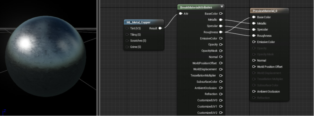314x116 pixels.
Task: Click the disabled Subsurface Color input pin
Action: 254,85
